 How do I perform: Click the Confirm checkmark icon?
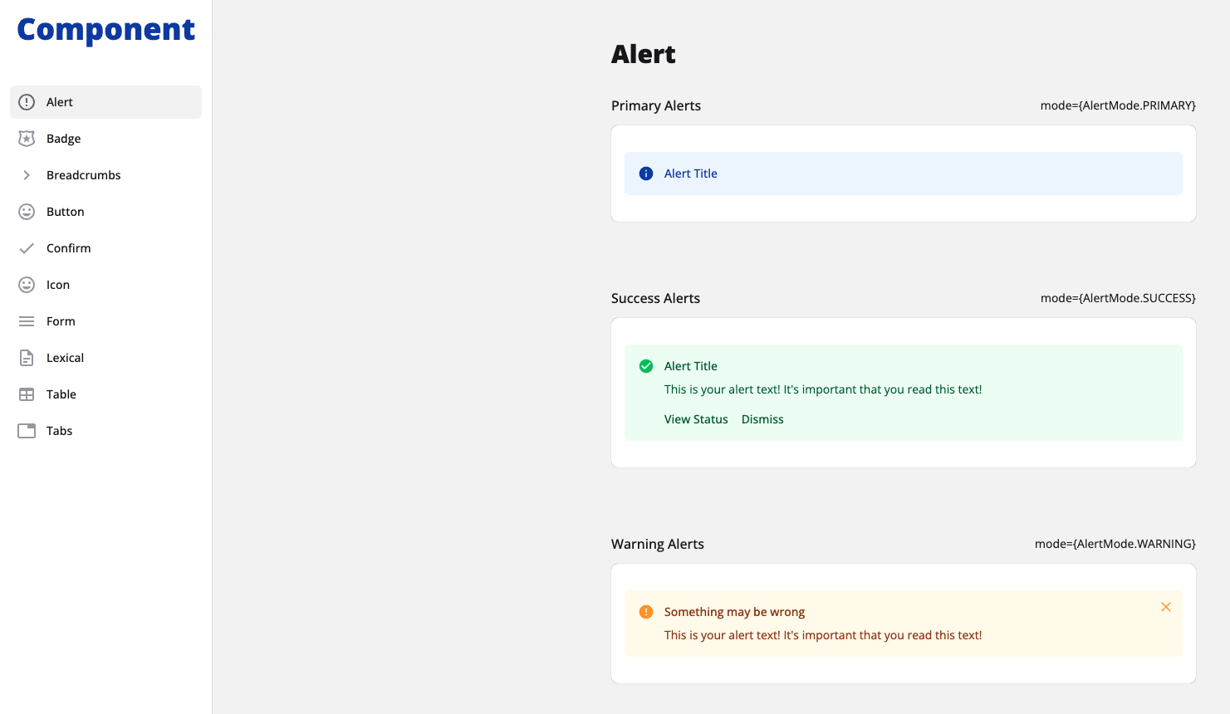pyautogui.click(x=27, y=248)
